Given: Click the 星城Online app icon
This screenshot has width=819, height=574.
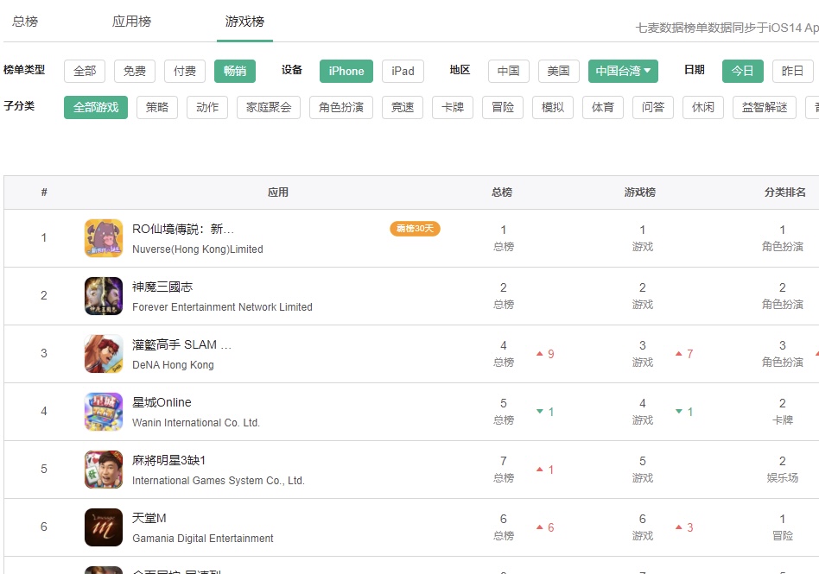Looking at the screenshot, I should [103, 411].
